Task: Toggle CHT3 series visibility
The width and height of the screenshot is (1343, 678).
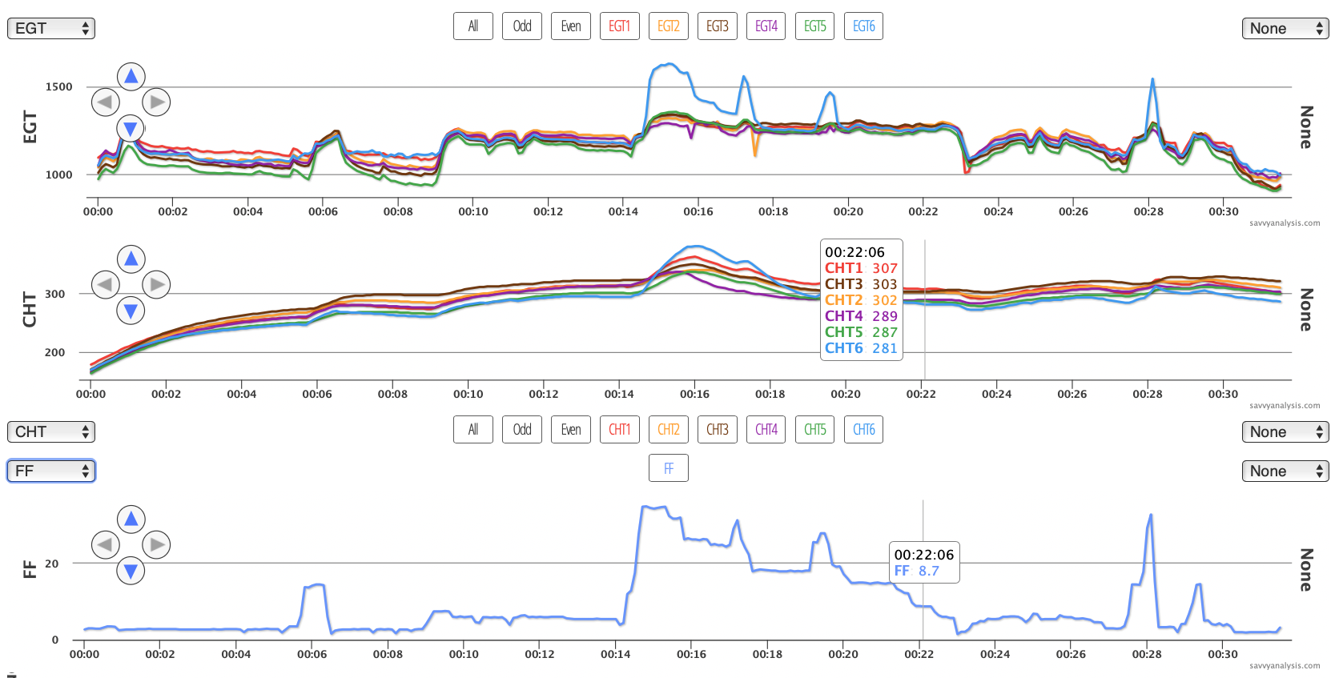Action: 717,430
